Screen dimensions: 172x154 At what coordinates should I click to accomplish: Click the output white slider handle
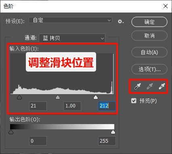click(113, 132)
